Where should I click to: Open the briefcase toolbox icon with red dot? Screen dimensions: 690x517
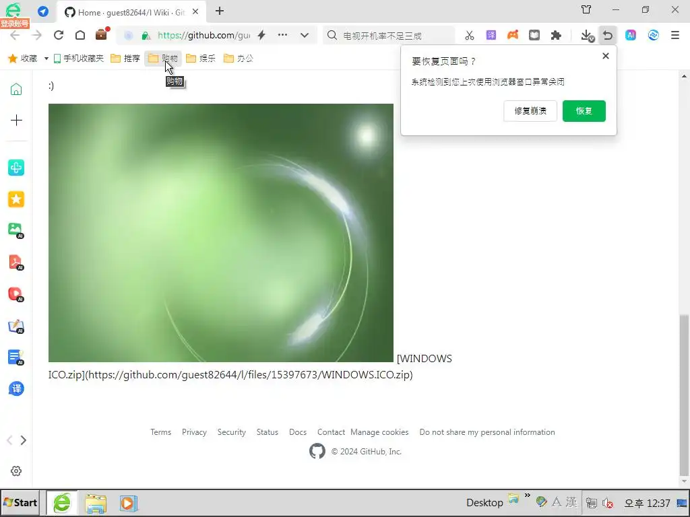(x=102, y=34)
